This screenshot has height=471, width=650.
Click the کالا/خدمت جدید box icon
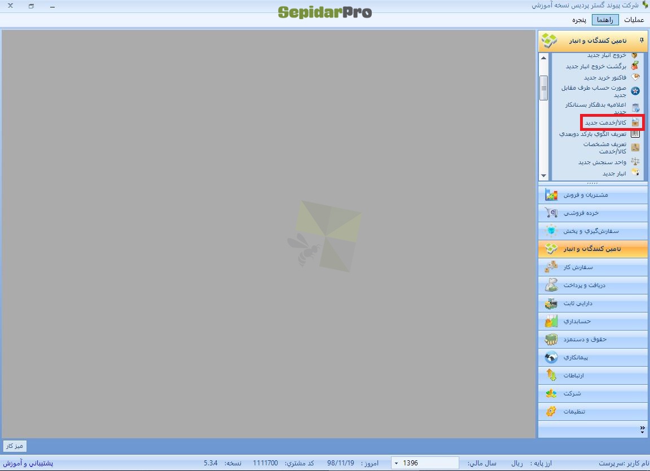635,122
